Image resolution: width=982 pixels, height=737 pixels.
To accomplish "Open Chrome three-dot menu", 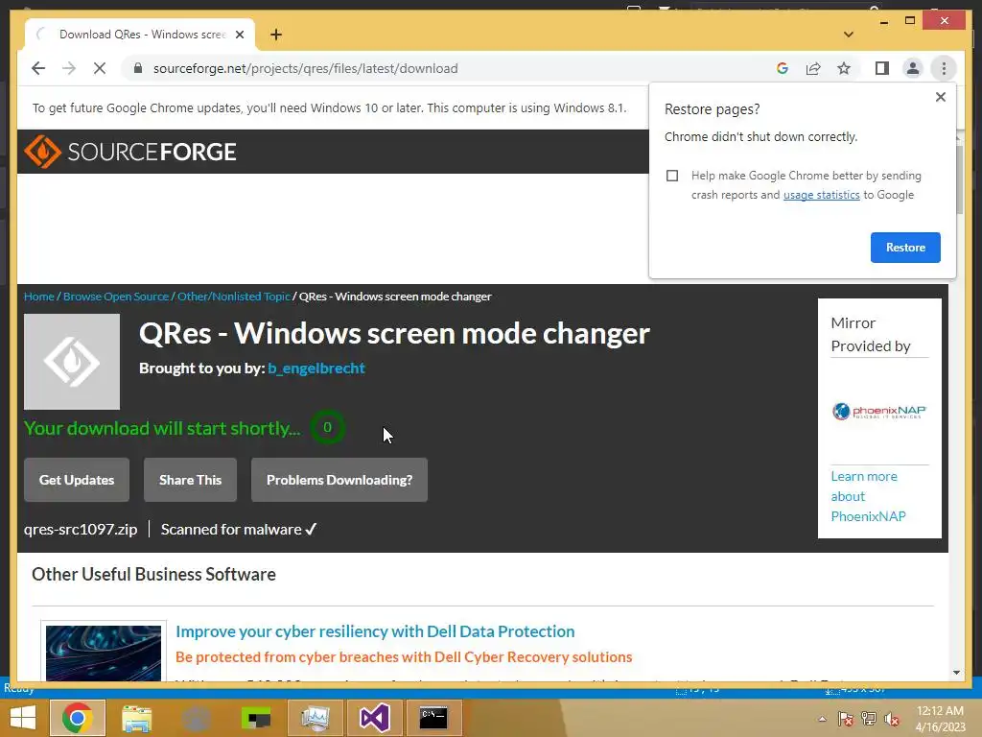I will click(x=944, y=68).
